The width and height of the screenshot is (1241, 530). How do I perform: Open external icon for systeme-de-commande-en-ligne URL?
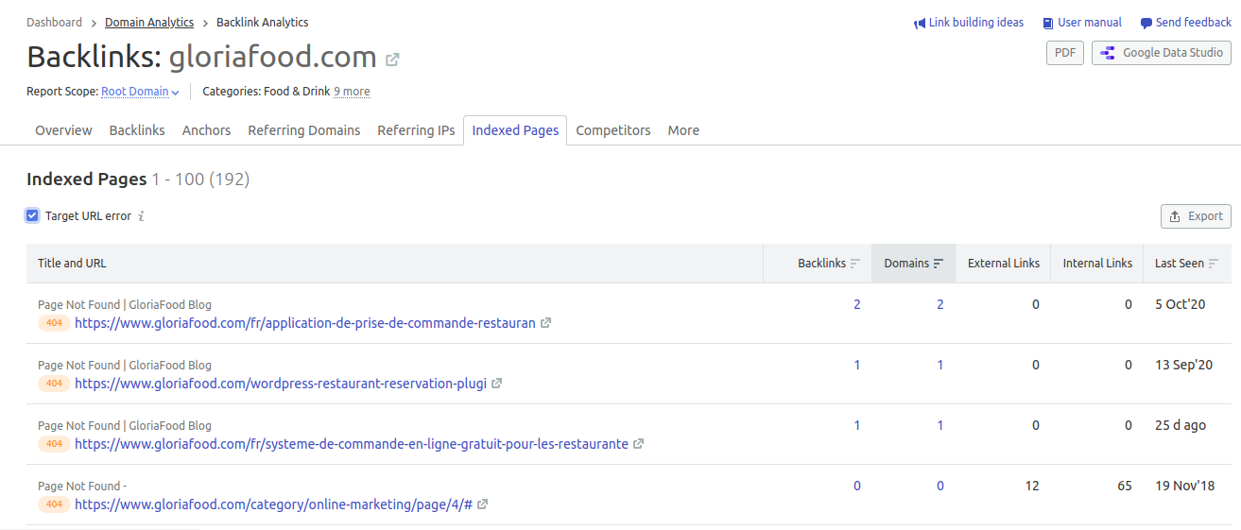click(639, 444)
